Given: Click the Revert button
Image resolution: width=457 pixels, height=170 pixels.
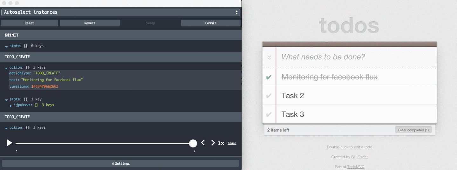Looking at the screenshot, I should tap(90, 23).
